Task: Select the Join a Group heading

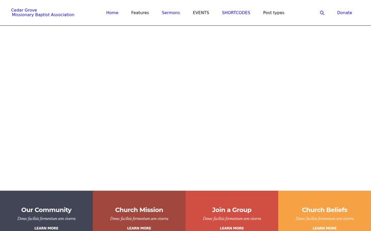Action: coord(232,210)
